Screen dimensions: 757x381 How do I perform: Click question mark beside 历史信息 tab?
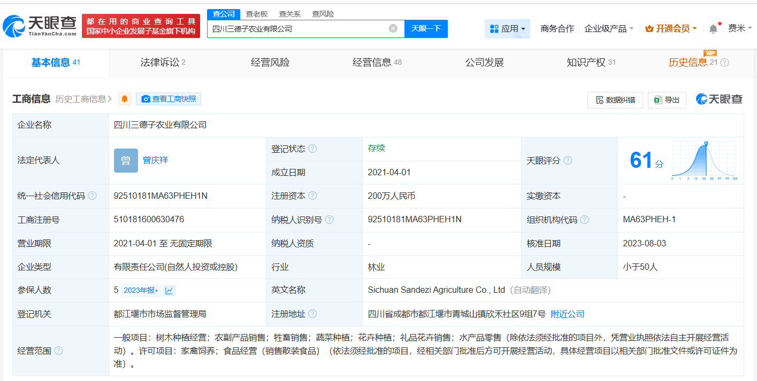pos(725,62)
